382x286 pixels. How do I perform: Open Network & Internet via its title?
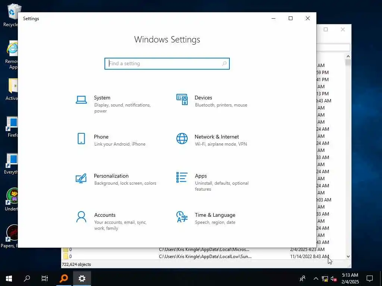point(217,137)
